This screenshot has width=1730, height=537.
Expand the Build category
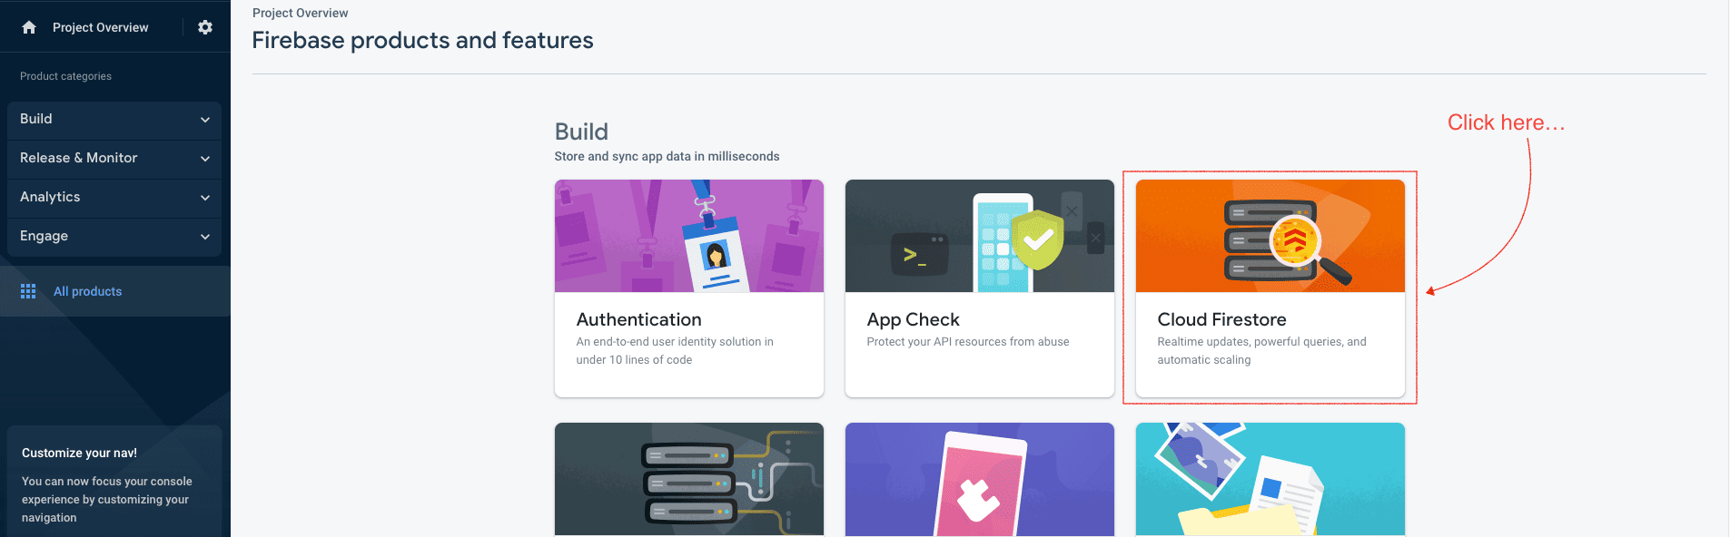click(x=114, y=119)
